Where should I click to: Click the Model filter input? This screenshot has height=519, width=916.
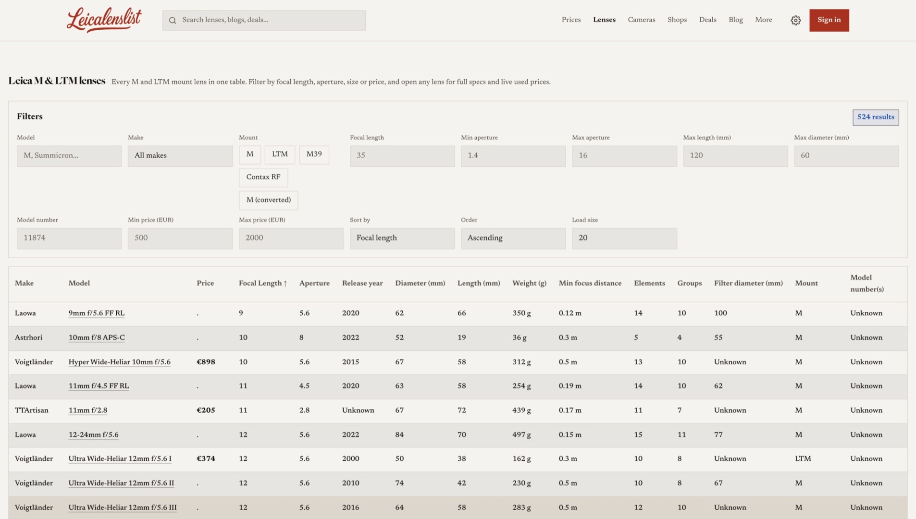[x=69, y=156]
